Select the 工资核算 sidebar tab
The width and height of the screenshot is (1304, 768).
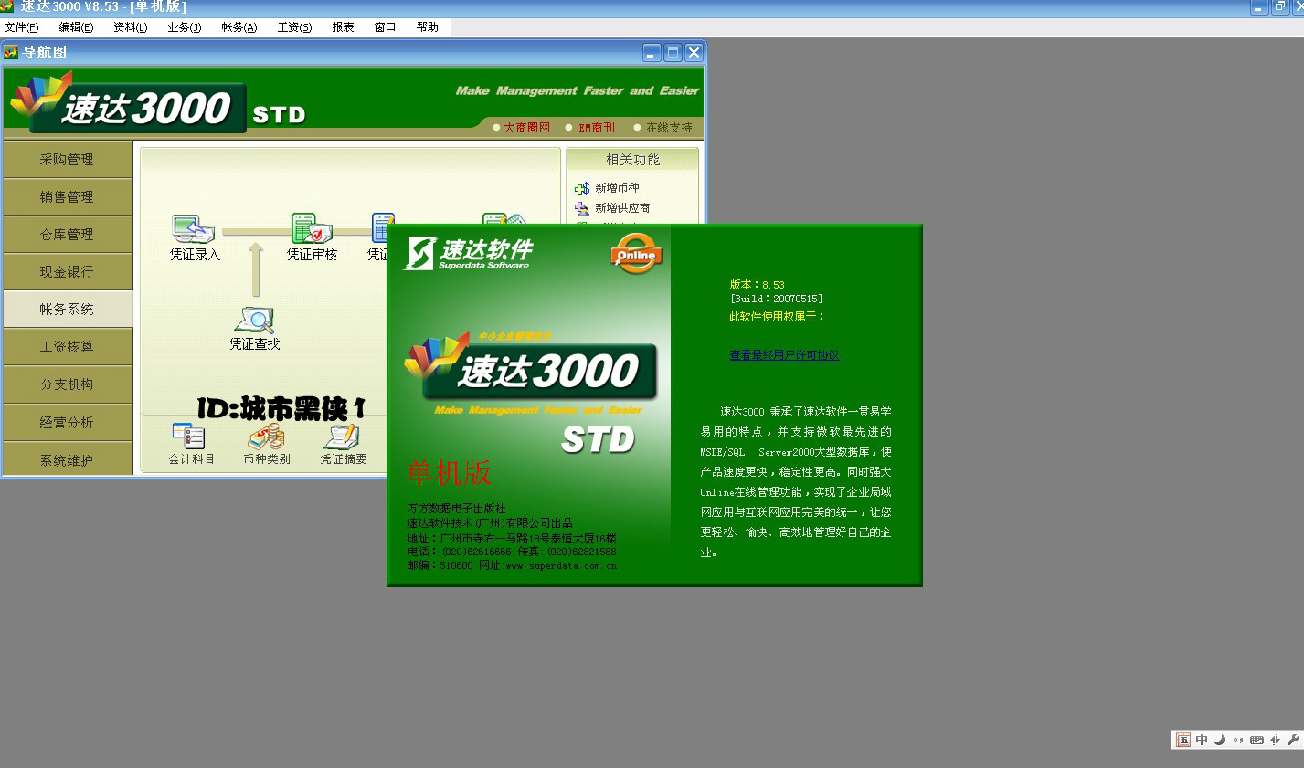pos(67,346)
